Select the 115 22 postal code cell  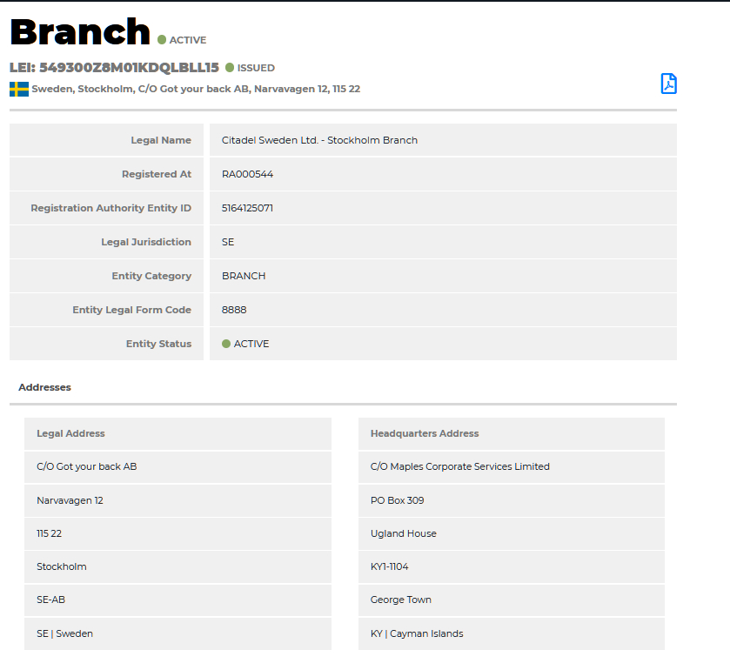point(177,533)
